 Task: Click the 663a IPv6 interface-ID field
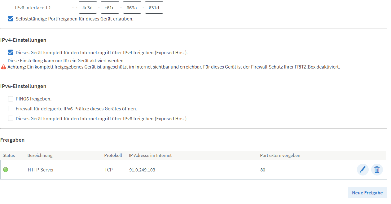point(132,8)
